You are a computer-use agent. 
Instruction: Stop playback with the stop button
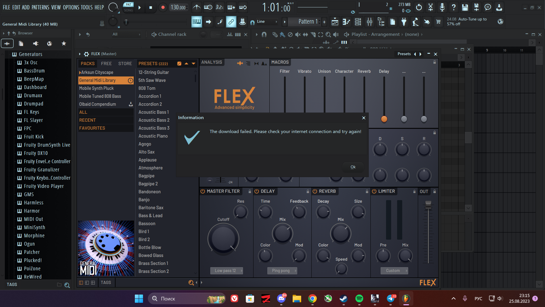click(x=151, y=7)
